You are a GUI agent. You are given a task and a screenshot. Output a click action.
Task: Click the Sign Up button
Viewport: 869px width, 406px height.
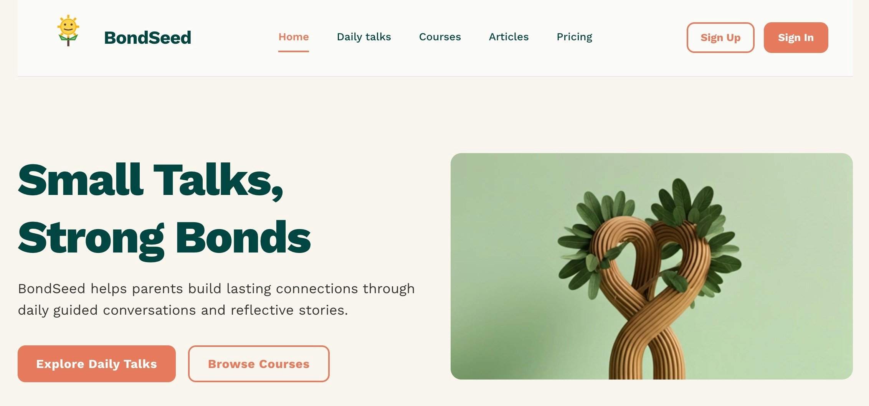click(x=720, y=38)
